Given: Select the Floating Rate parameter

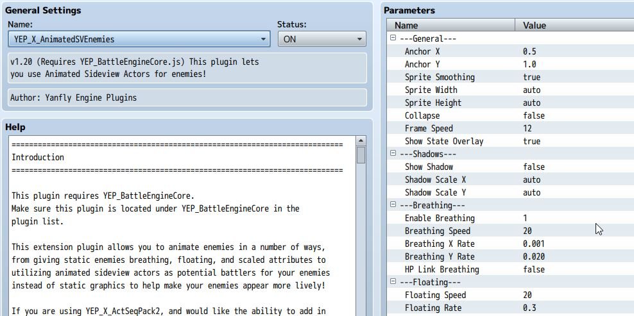Looking at the screenshot, I should (x=510, y=308).
